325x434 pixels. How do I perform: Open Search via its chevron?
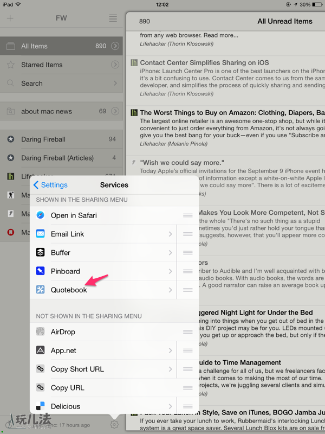pos(115,83)
